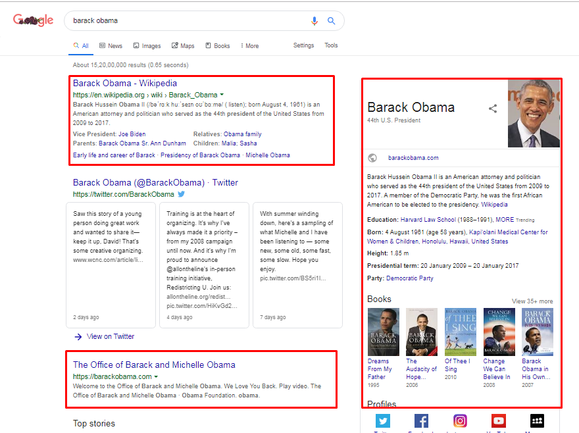Screen dimensions: 579x433
Task: Switch to the News tab
Action: point(111,46)
